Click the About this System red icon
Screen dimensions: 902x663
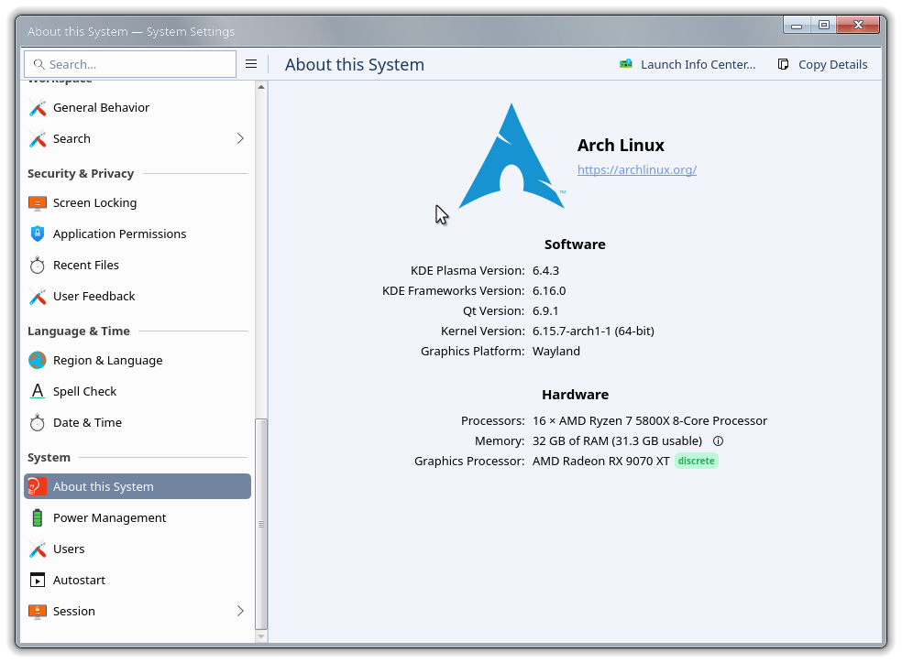[x=38, y=486]
